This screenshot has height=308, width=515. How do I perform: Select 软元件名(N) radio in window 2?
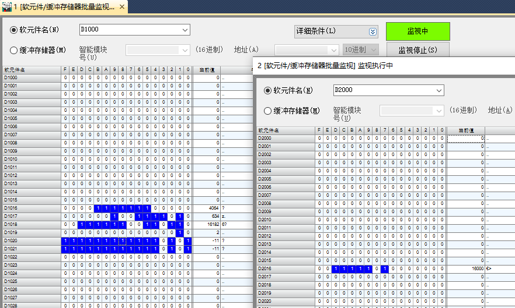pos(267,91)
